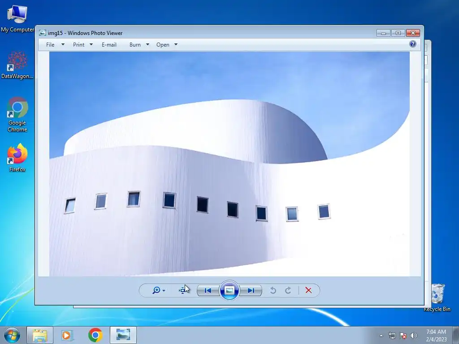The height and width of the screenshot is (344, 459).
Task: Open the zoom magnifier control
Action: (156, 290)
